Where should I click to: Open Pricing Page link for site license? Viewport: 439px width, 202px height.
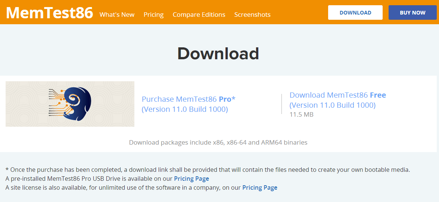click(x=260, y=188)
